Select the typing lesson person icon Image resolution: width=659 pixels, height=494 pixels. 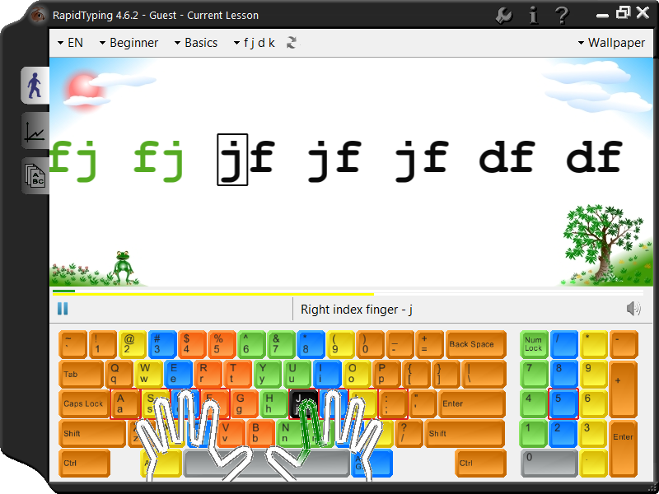click(34, 86)
